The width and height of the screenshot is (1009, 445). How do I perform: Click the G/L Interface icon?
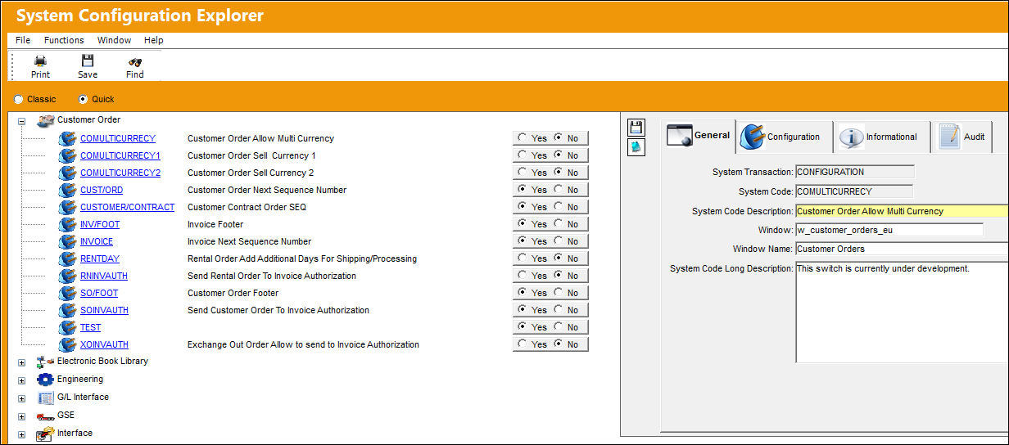click(x=46, y=398)
